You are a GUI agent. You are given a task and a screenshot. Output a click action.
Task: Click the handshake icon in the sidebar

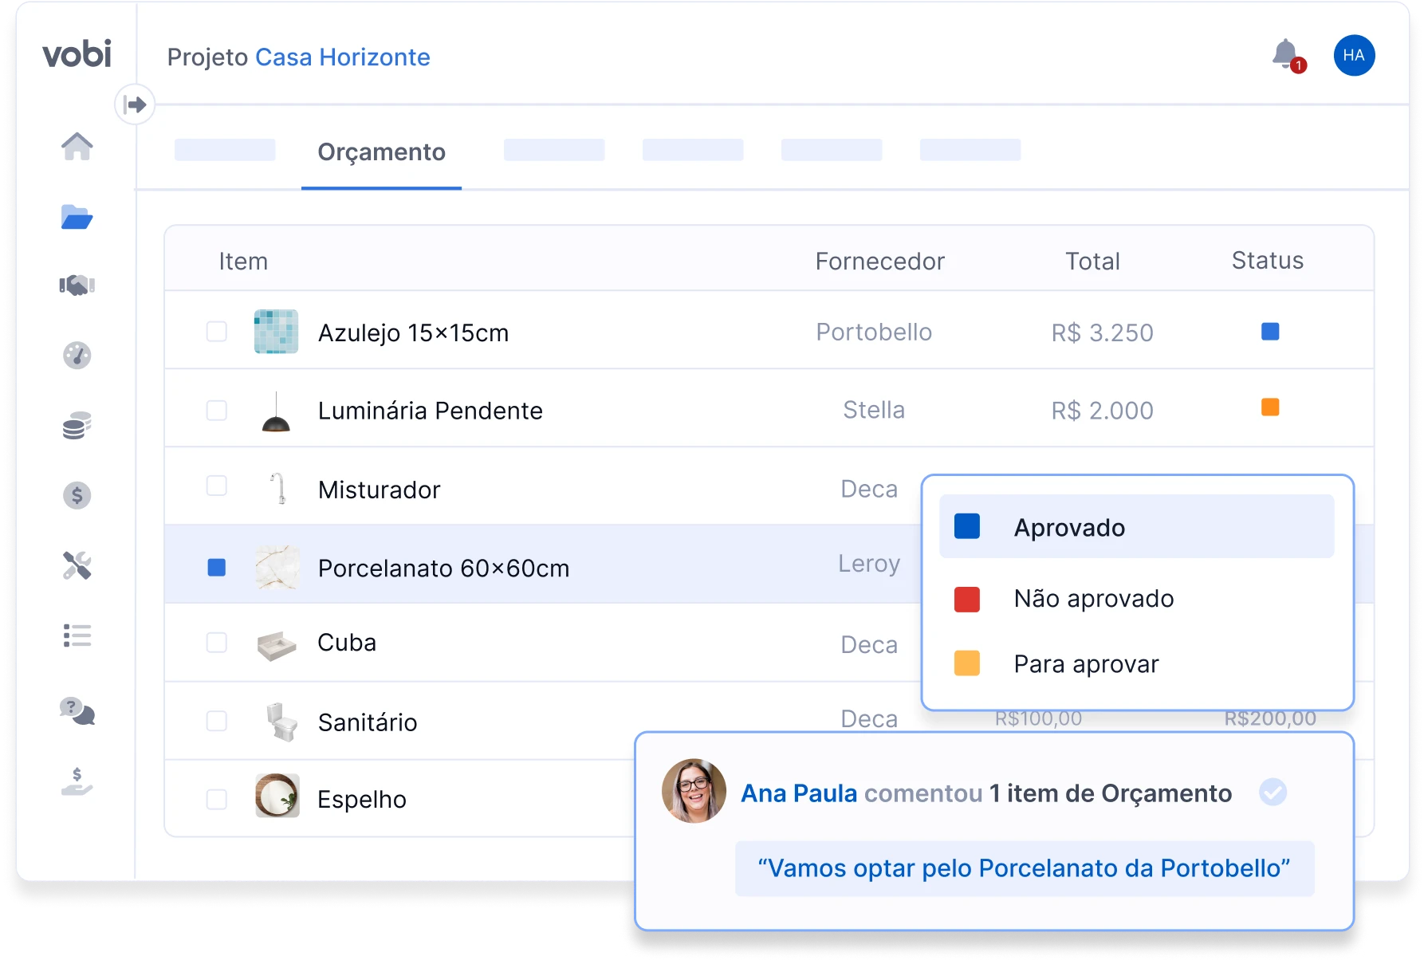(77, 285)
